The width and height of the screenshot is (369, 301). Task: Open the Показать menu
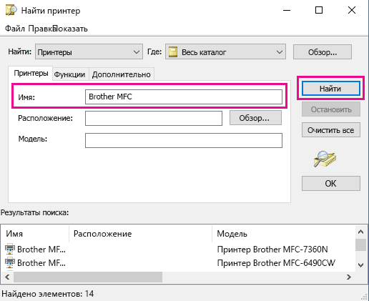[71, 29]
